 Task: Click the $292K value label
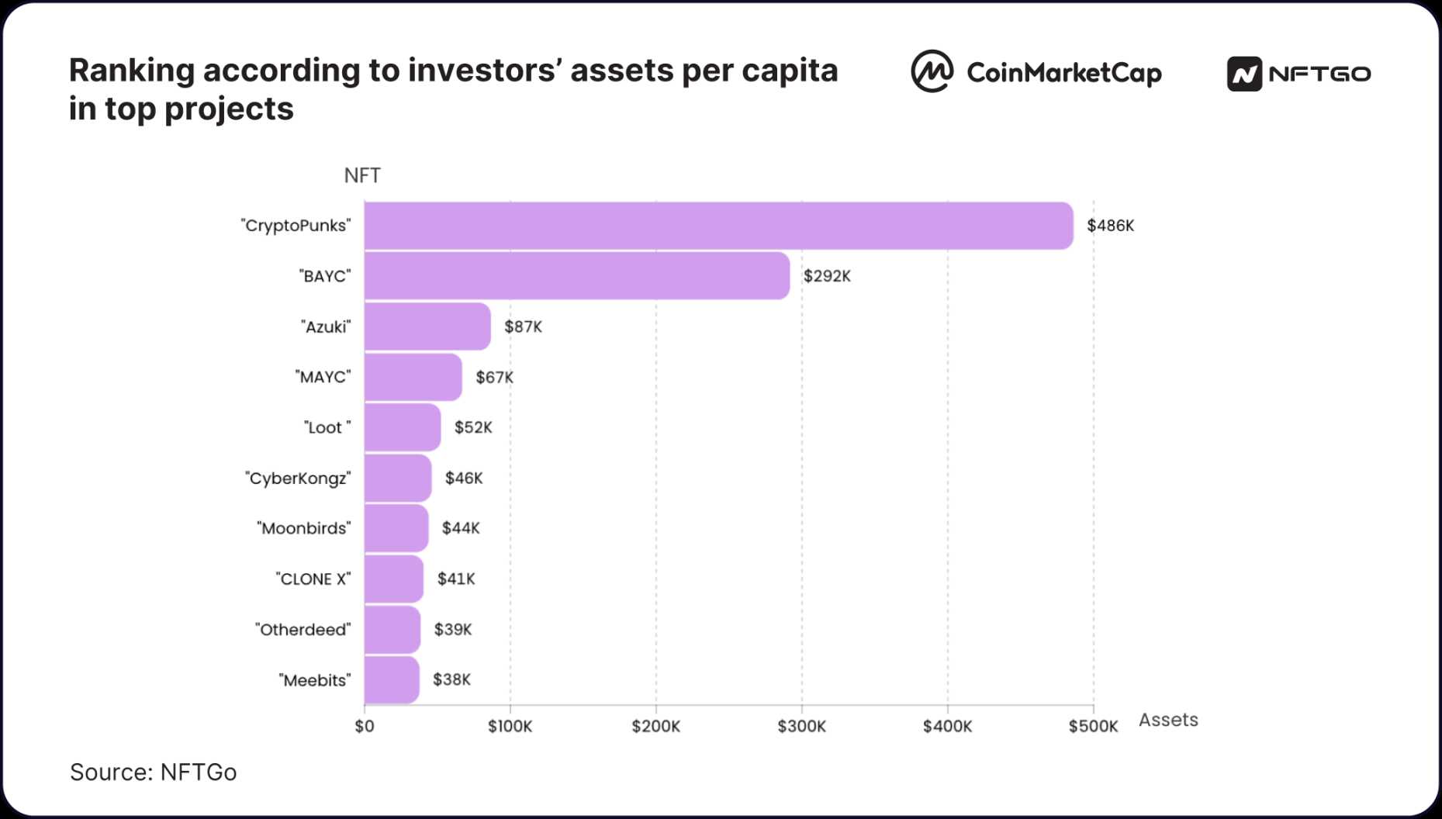tap(827, 276)
